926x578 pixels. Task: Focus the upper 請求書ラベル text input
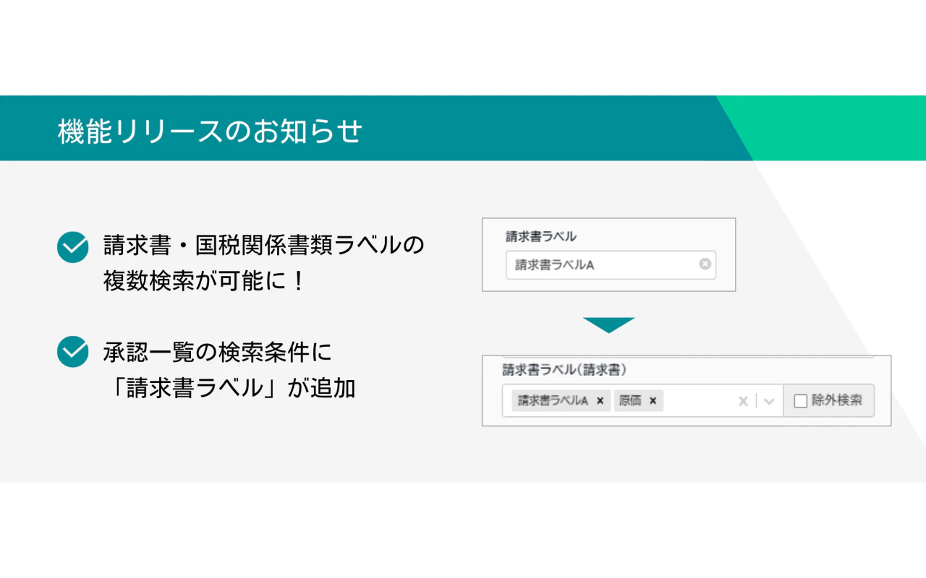pyautogui.click(x=600, y=265)
